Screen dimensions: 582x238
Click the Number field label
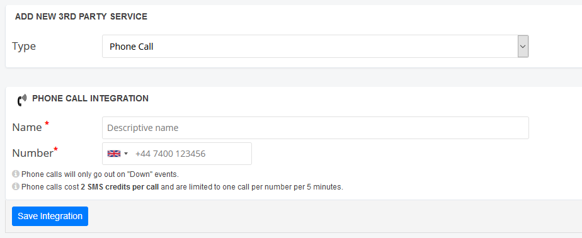pos(33,153)
